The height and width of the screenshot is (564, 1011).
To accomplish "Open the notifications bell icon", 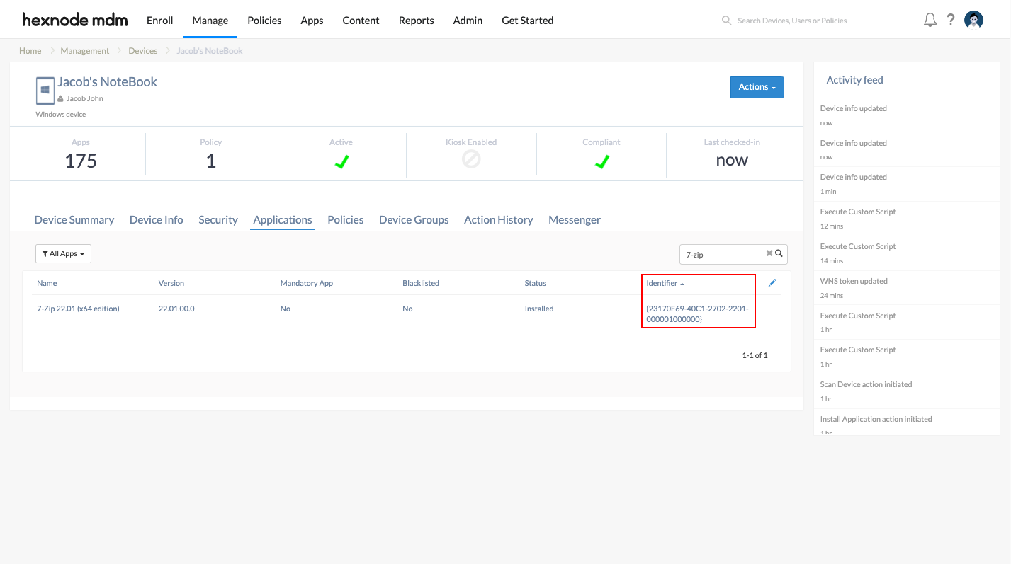I will click(x=930, y=20).
